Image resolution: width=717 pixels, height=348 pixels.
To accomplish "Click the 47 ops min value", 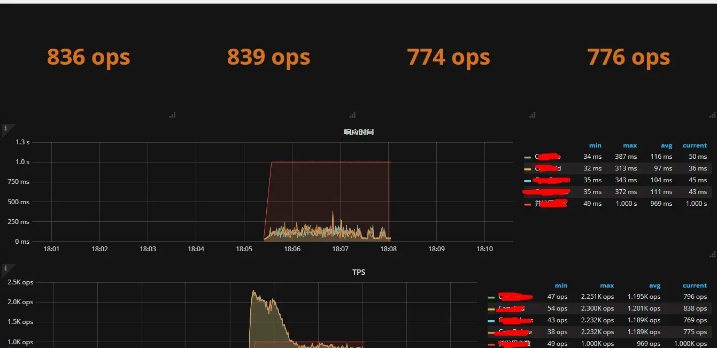I will tap(558, 297).
